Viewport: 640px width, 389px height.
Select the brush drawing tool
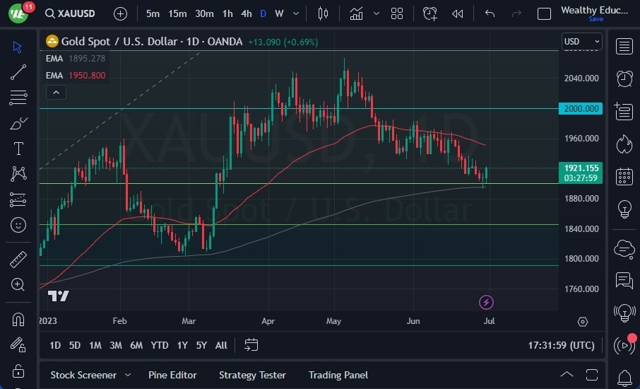[x=18, y=123]
